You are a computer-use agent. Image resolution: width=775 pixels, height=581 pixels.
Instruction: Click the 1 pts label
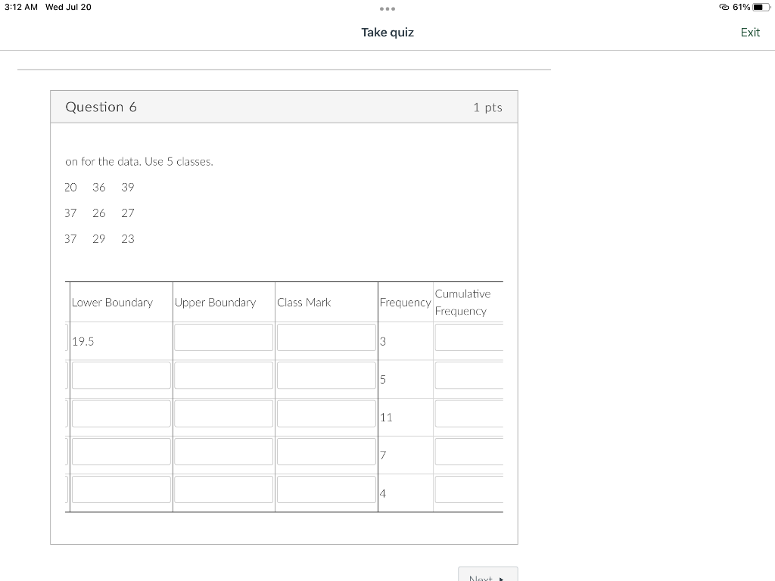[x=487, y=107]
